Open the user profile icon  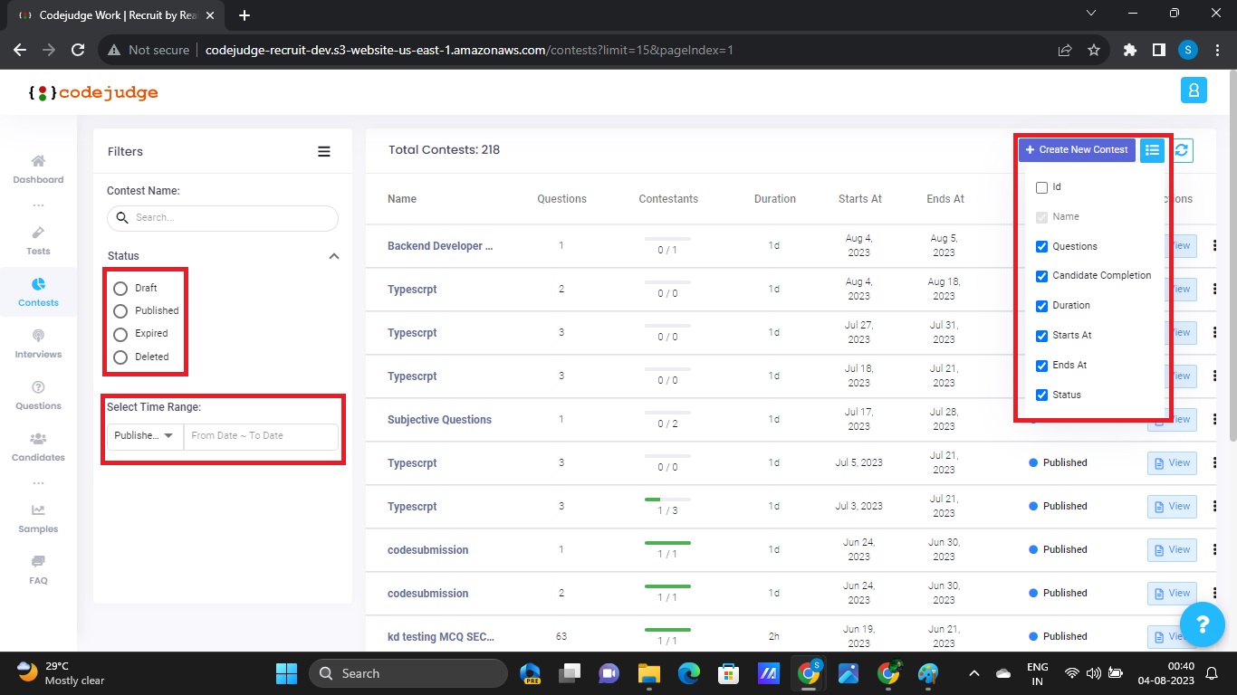1194,90
